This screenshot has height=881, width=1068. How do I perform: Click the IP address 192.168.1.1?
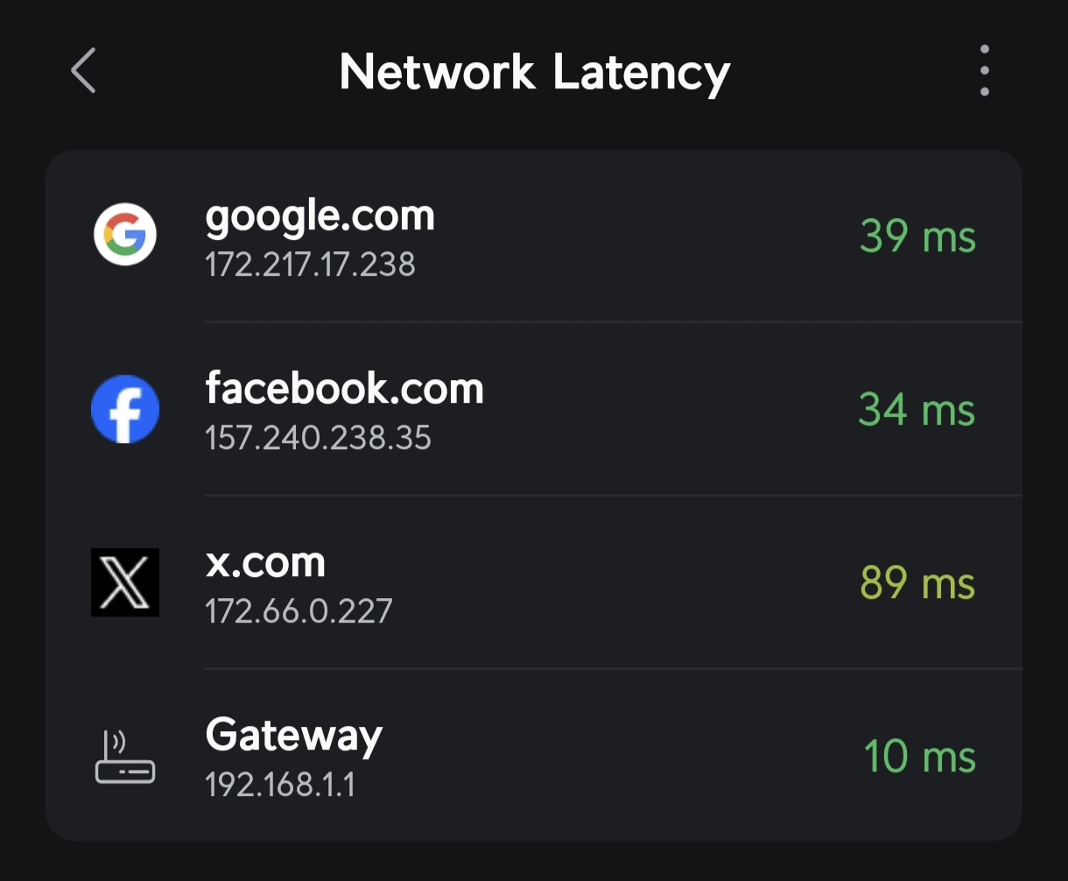click(280, 784)
